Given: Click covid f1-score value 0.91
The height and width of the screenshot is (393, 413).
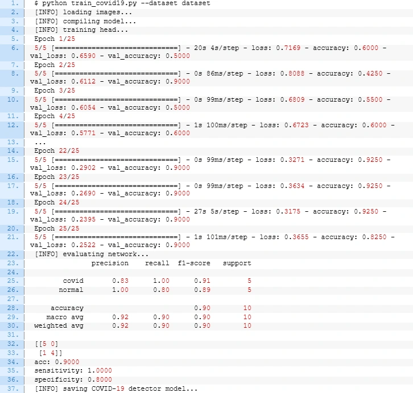Looking at the screenshot, I should 202,281.
